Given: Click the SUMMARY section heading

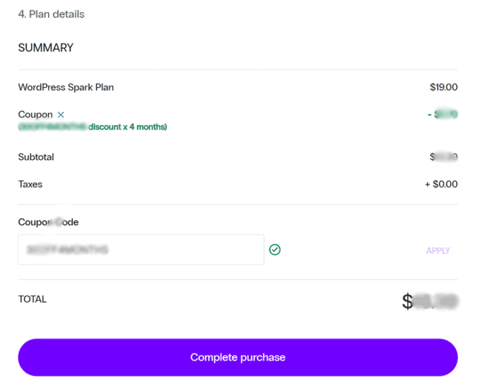Looking at the screenshot, I should coord(45,48).
